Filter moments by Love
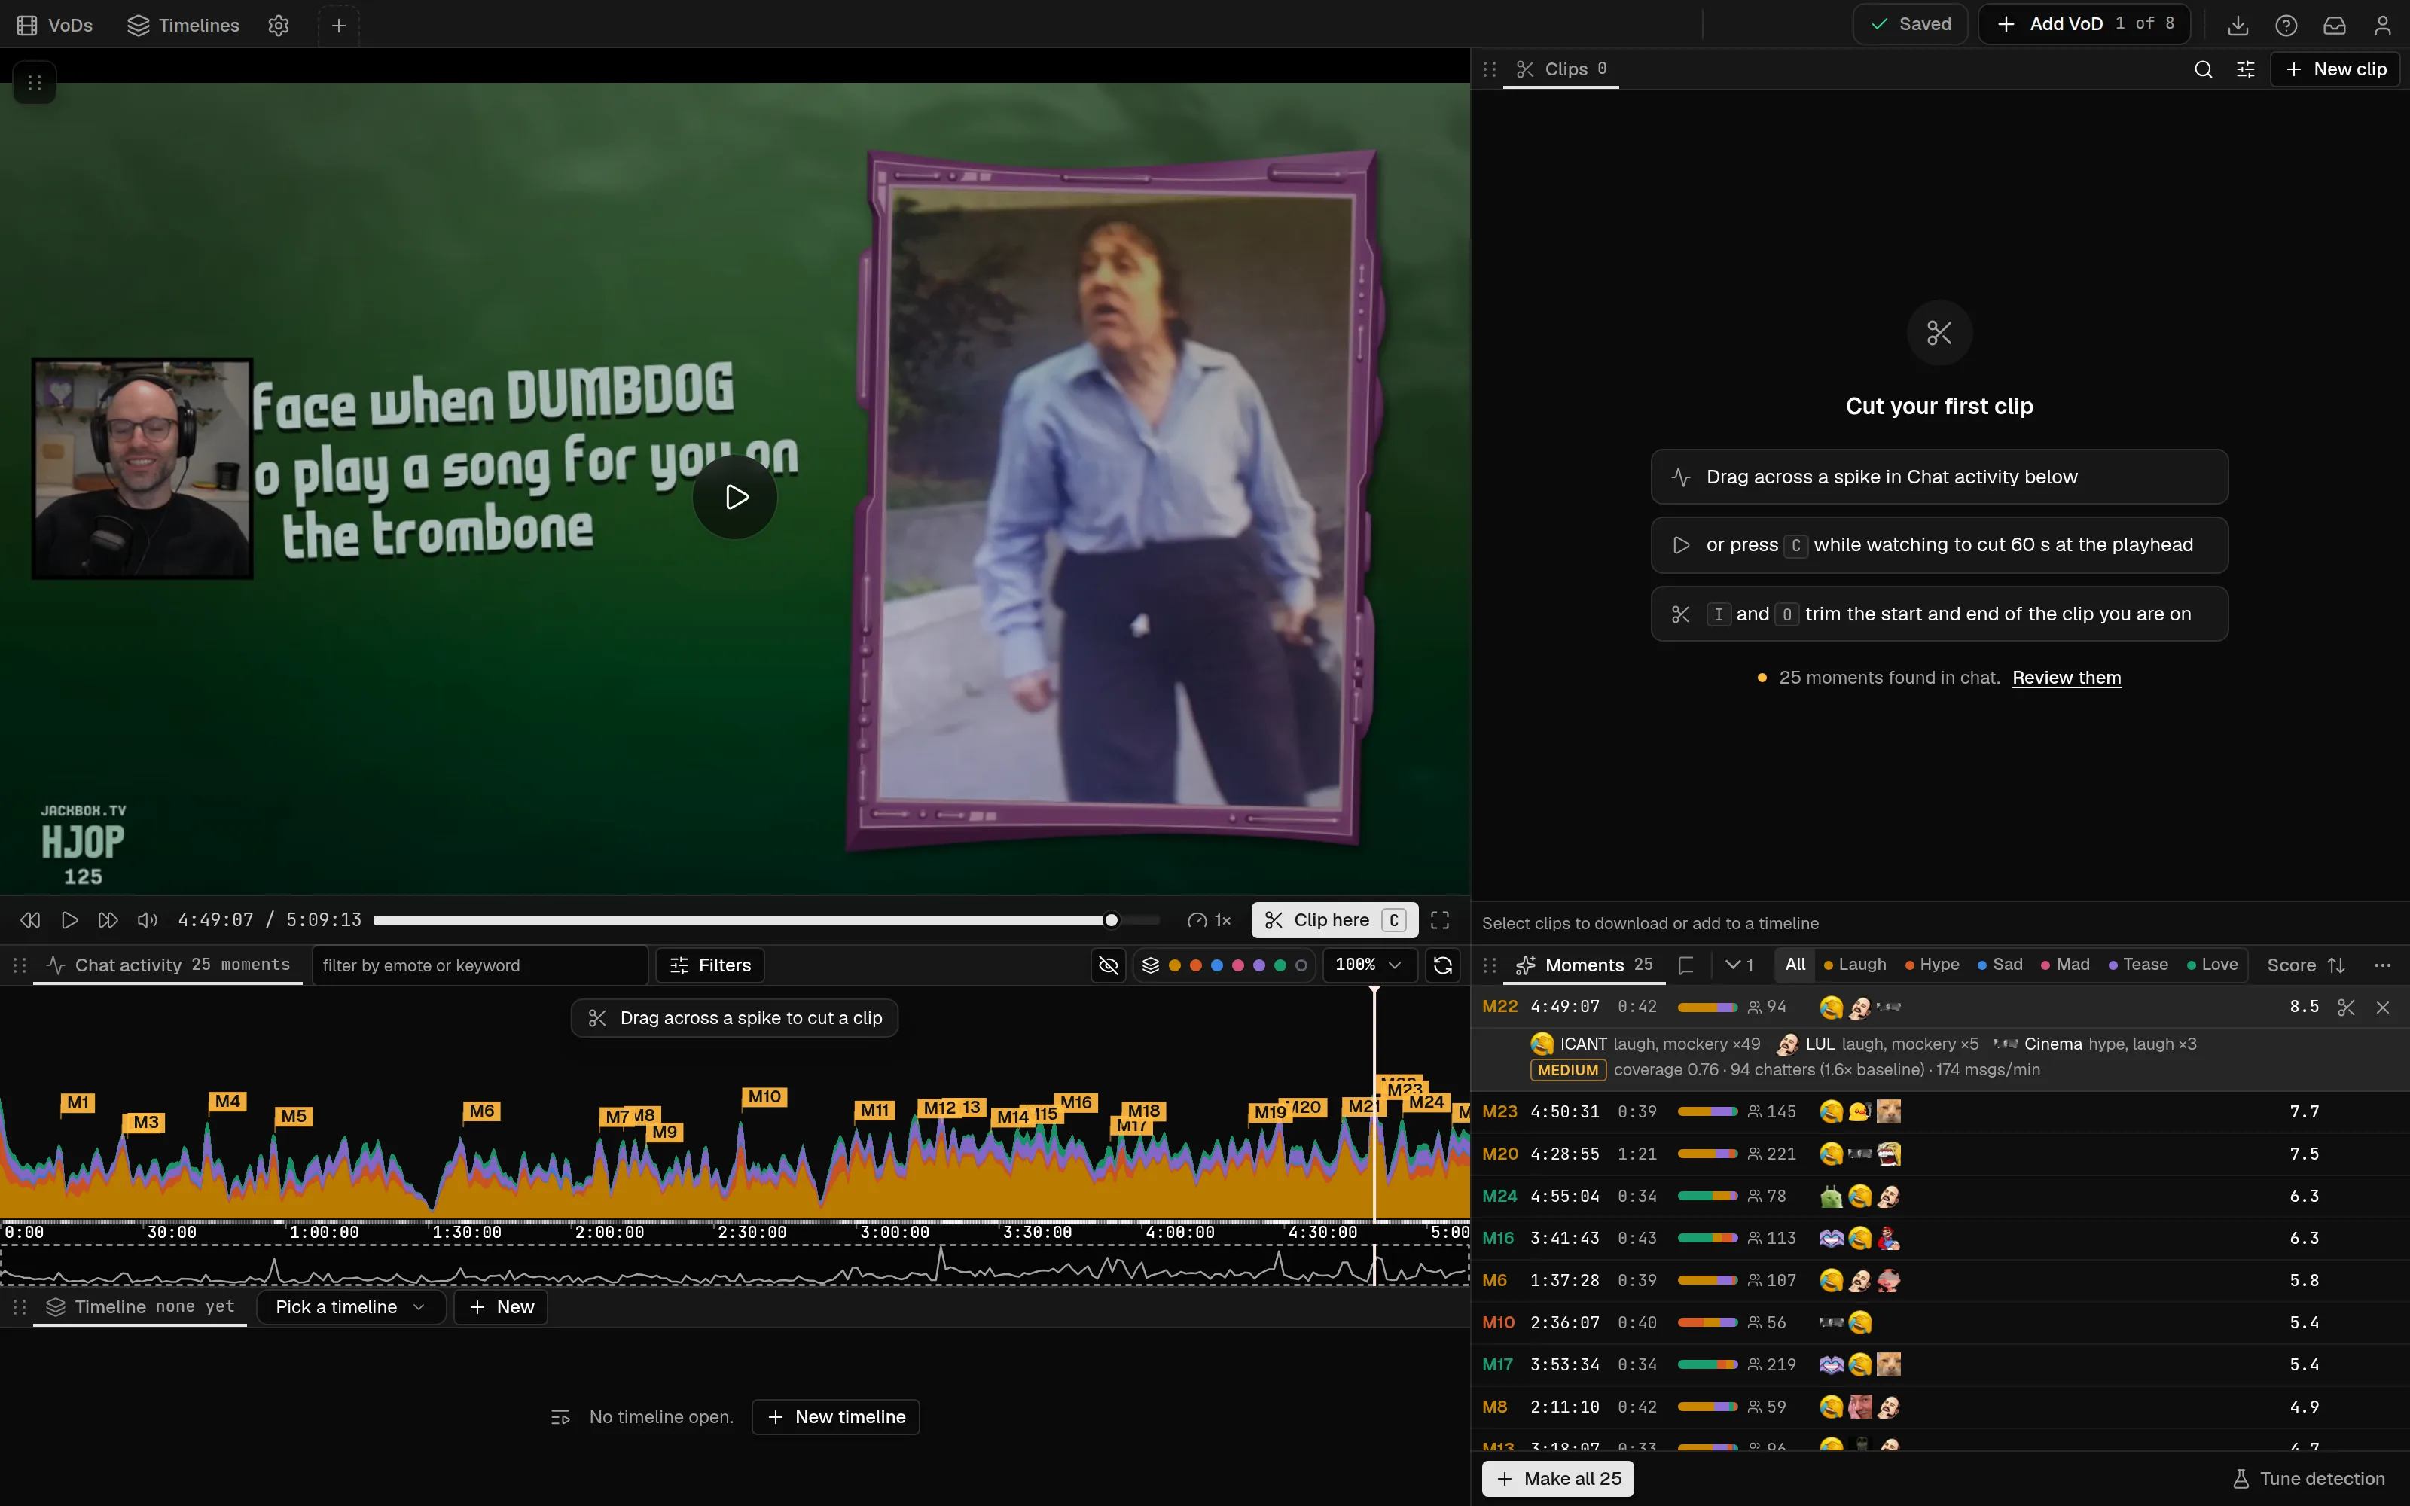 coord(2212,964)
